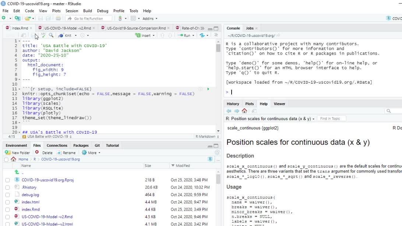Viewport: 402px width, 226px height.
Task: Open the Tools menu
Action: point(134,11)
